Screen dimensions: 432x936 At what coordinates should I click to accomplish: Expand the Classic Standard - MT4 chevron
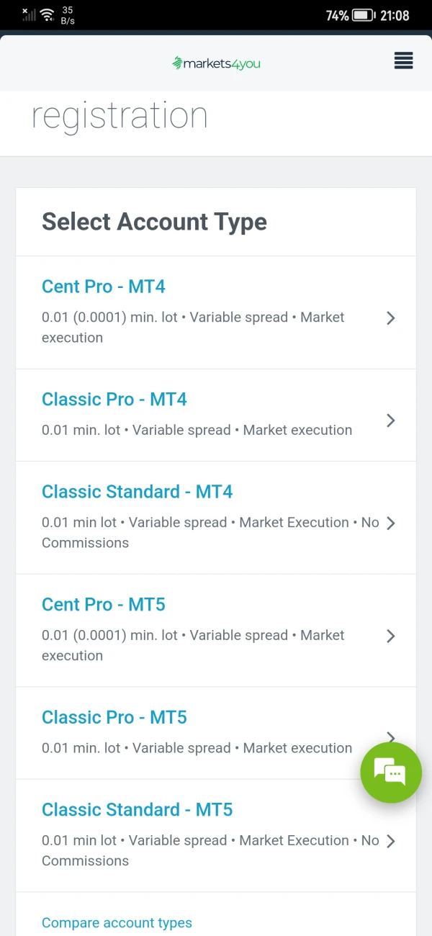[391, 523]
